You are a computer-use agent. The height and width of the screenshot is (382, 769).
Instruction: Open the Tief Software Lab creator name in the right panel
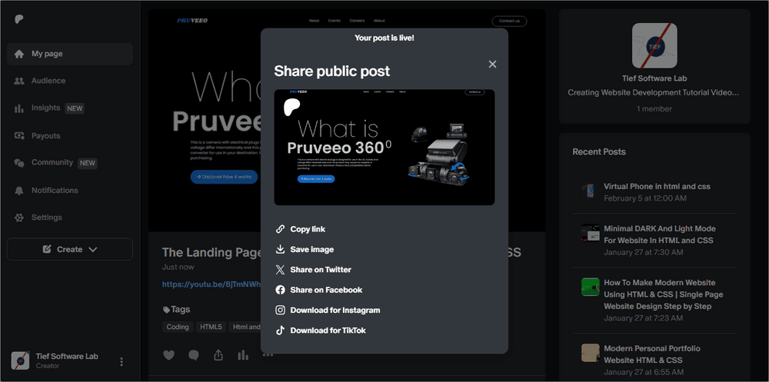tap(654, 78)
